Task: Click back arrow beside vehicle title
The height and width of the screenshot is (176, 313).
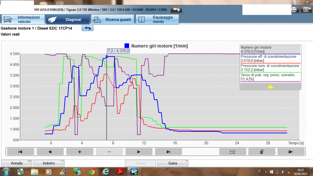Action: (x=177, y=9)
